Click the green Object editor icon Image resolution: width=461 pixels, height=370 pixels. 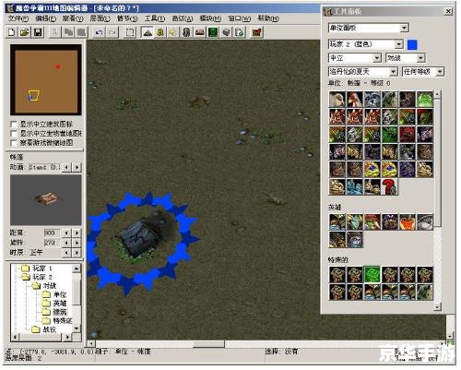[213, 32]
